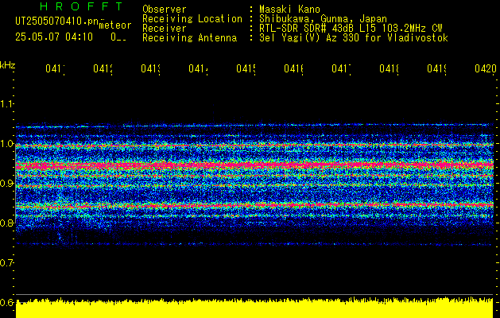Image resolution: width=500 pixels, height=318 pixels.
Task: Click the 1.0 kHz axis tick label
Action: point(6,144)
